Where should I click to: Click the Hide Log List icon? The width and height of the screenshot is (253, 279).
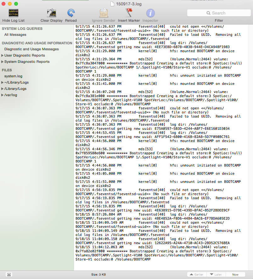14,13
